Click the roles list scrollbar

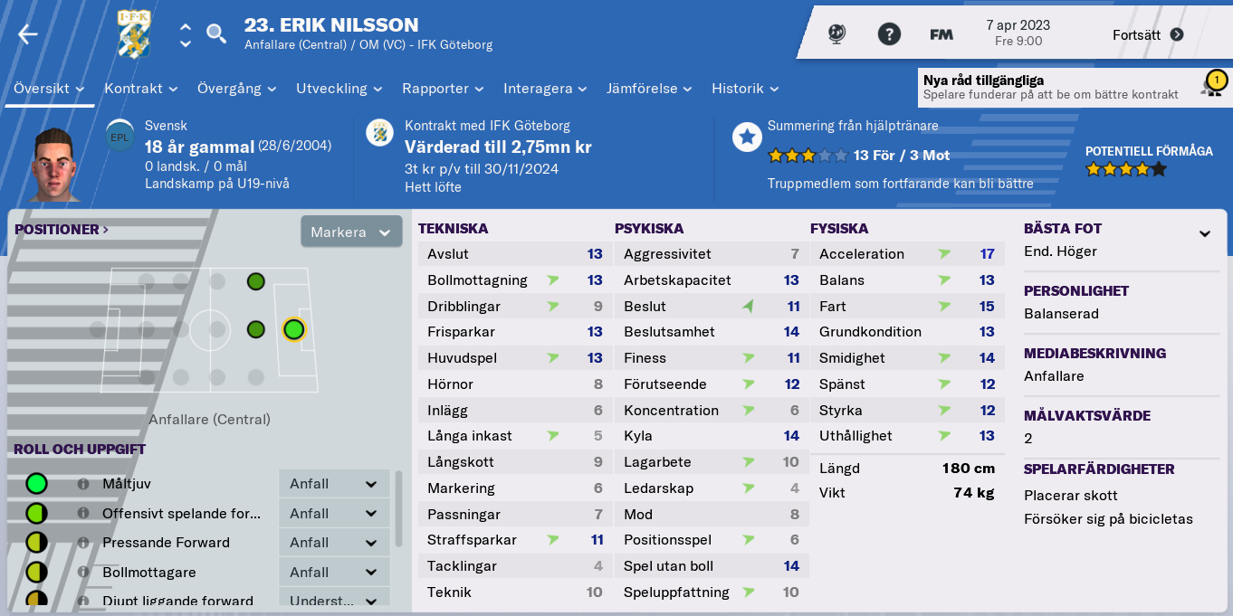(399, 508)
